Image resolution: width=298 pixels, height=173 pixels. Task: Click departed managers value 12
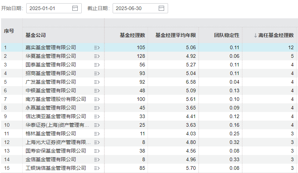[291, 47]
